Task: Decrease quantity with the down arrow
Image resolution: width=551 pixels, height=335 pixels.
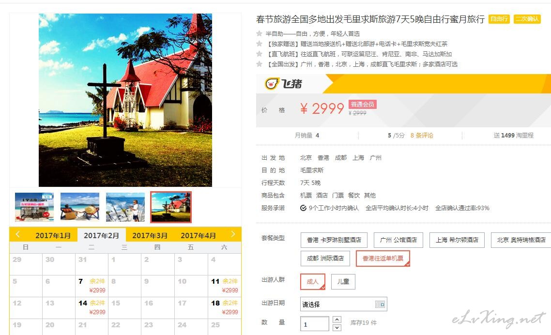Action: [x=337, y=328]
